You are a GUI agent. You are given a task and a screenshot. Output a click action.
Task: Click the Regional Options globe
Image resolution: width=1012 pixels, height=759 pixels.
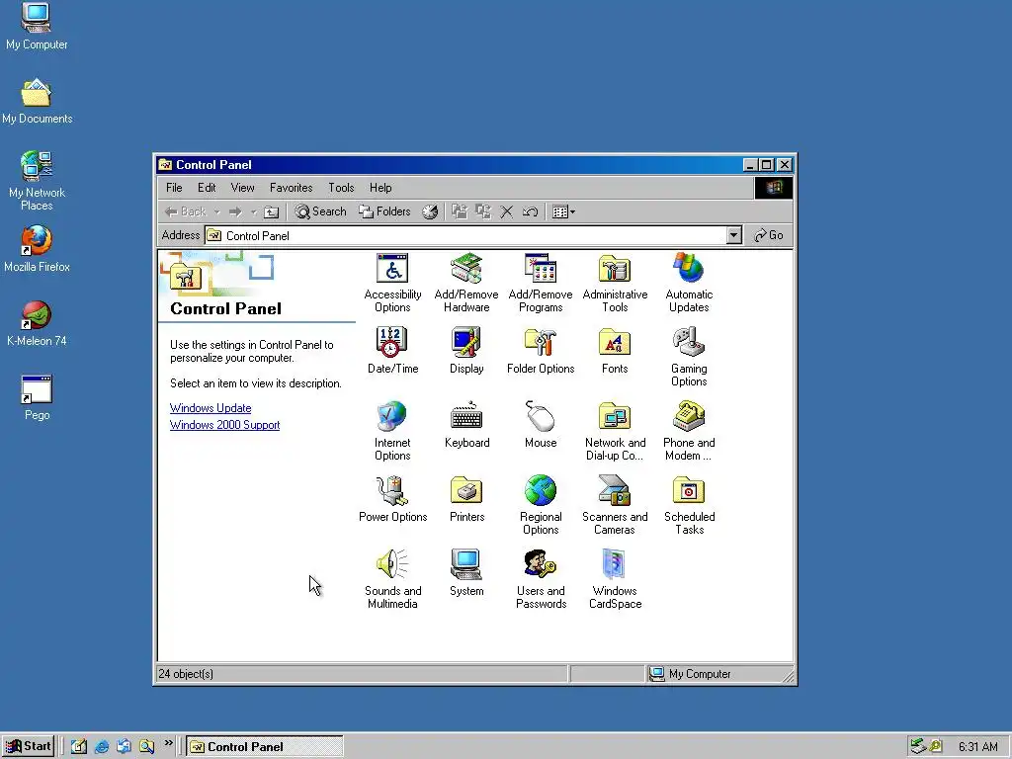click(541, 505)
